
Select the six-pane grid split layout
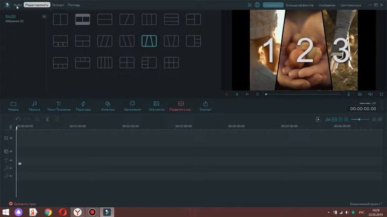pos(171,63)
